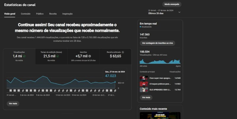Image resolution: width=237 pixels, height=119 pixels.
Task: Click the info icon next to +5,7 mil
Action: pos(90,56)
